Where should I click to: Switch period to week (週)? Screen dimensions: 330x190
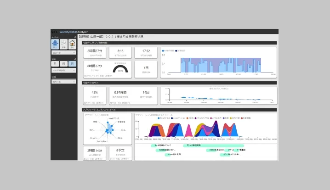pos(63,65)
